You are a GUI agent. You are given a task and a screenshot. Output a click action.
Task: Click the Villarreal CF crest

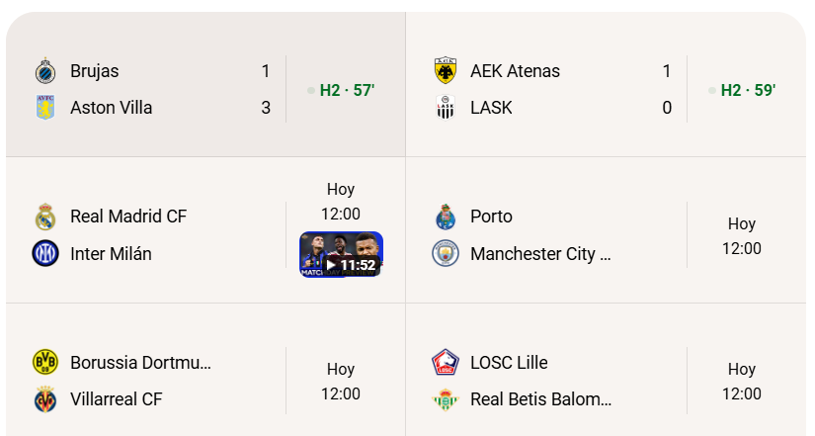coord(45,399)
